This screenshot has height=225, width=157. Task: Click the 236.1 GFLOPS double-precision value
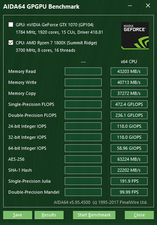point(129,115)
